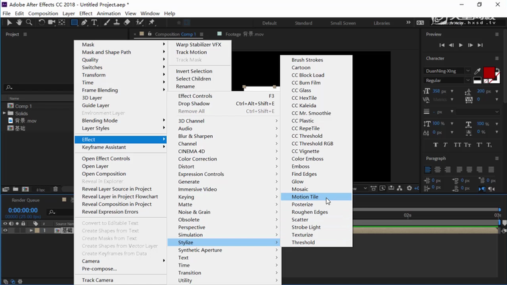Toggle Faux Bold in Character panel
The width and height of the screenshot is (507, 285).
pos(436,144)
